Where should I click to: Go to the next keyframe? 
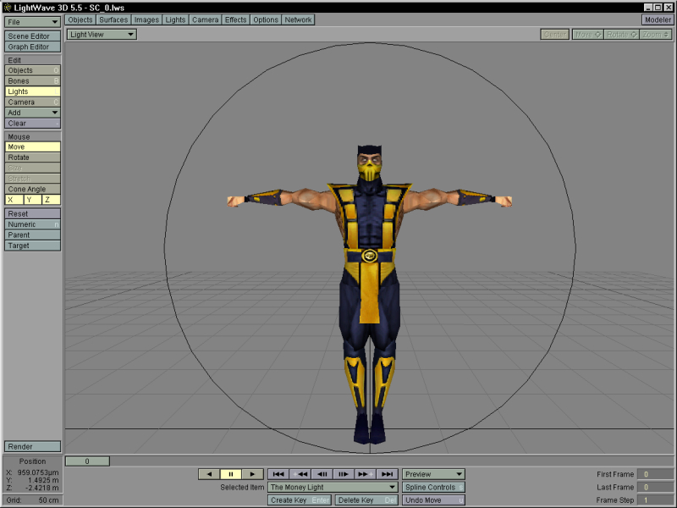[365, 474]
